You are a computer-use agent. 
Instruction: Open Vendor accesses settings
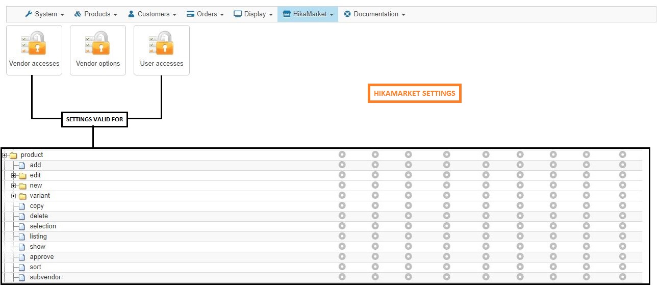[34, 50]
